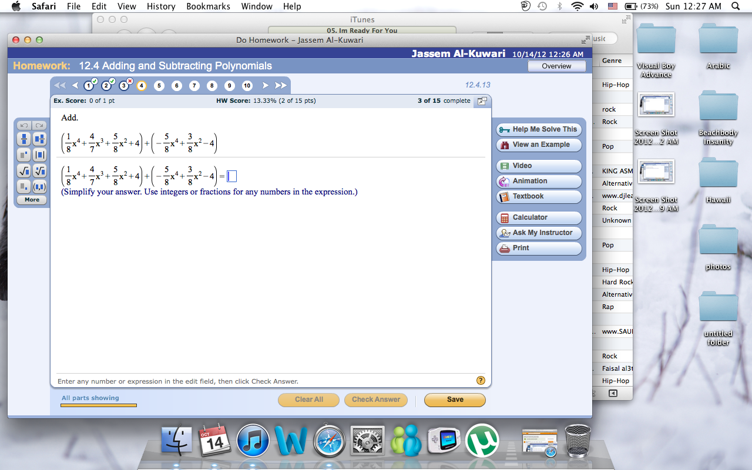Open question 1 in navigator
Image resolution: width=752 pixels, height=470 pixels.
89,86
